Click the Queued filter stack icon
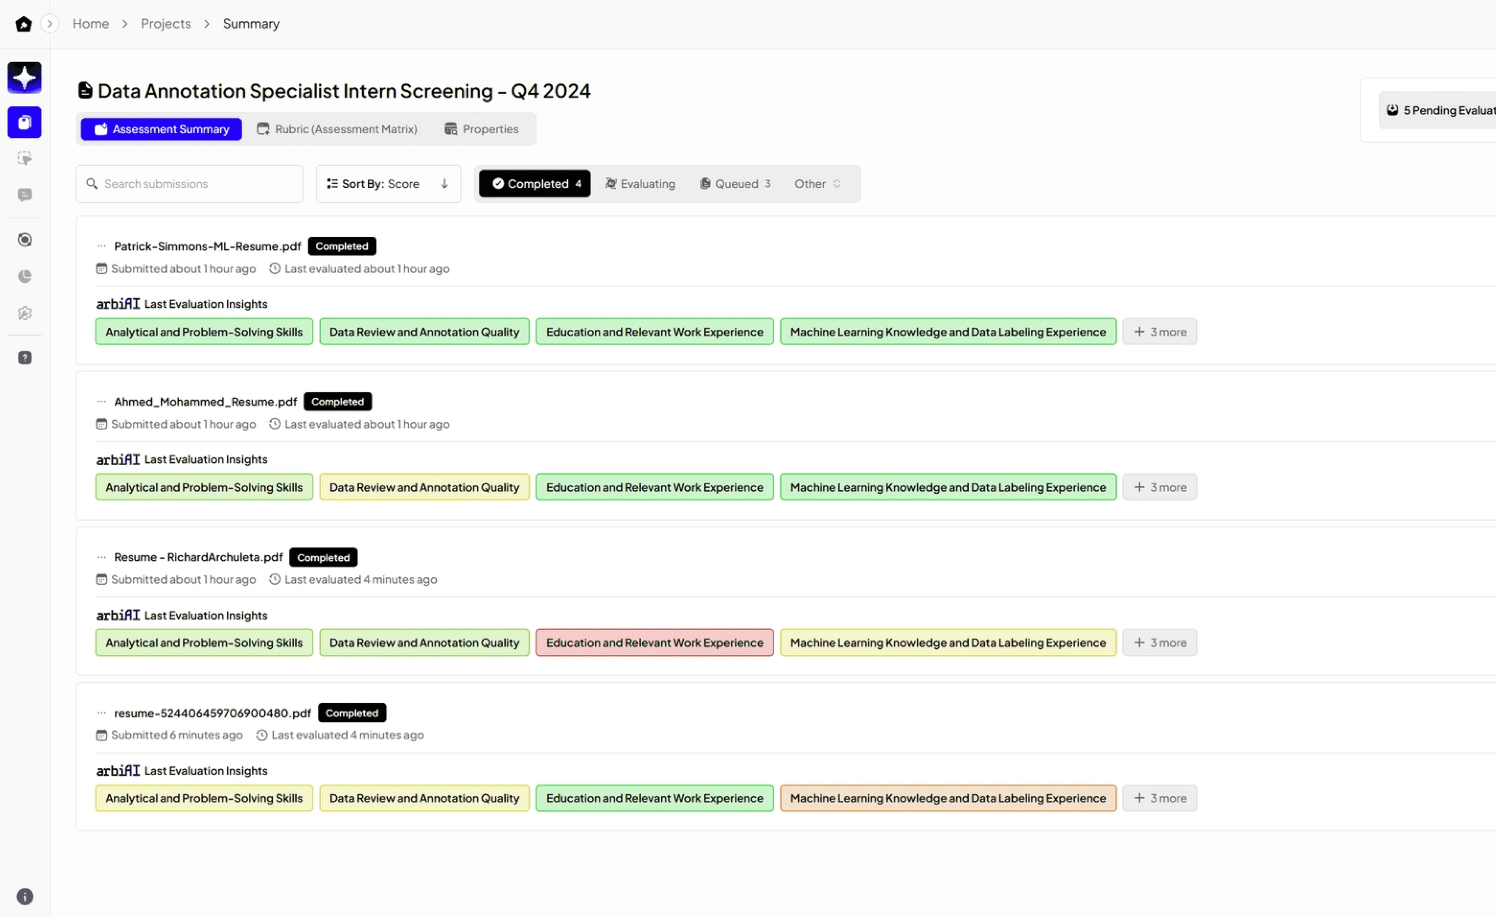 (705, 184)
